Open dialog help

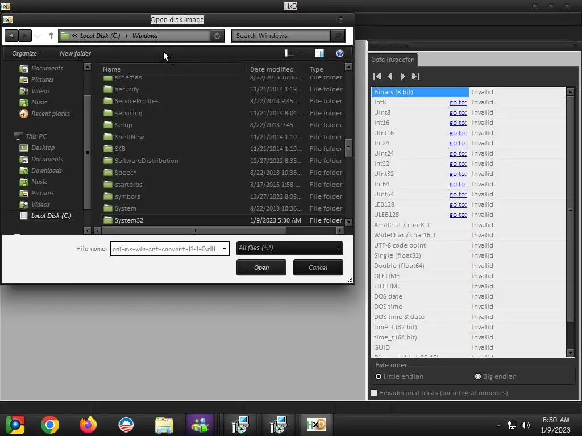pyautogui.click(x=340, y=53)
